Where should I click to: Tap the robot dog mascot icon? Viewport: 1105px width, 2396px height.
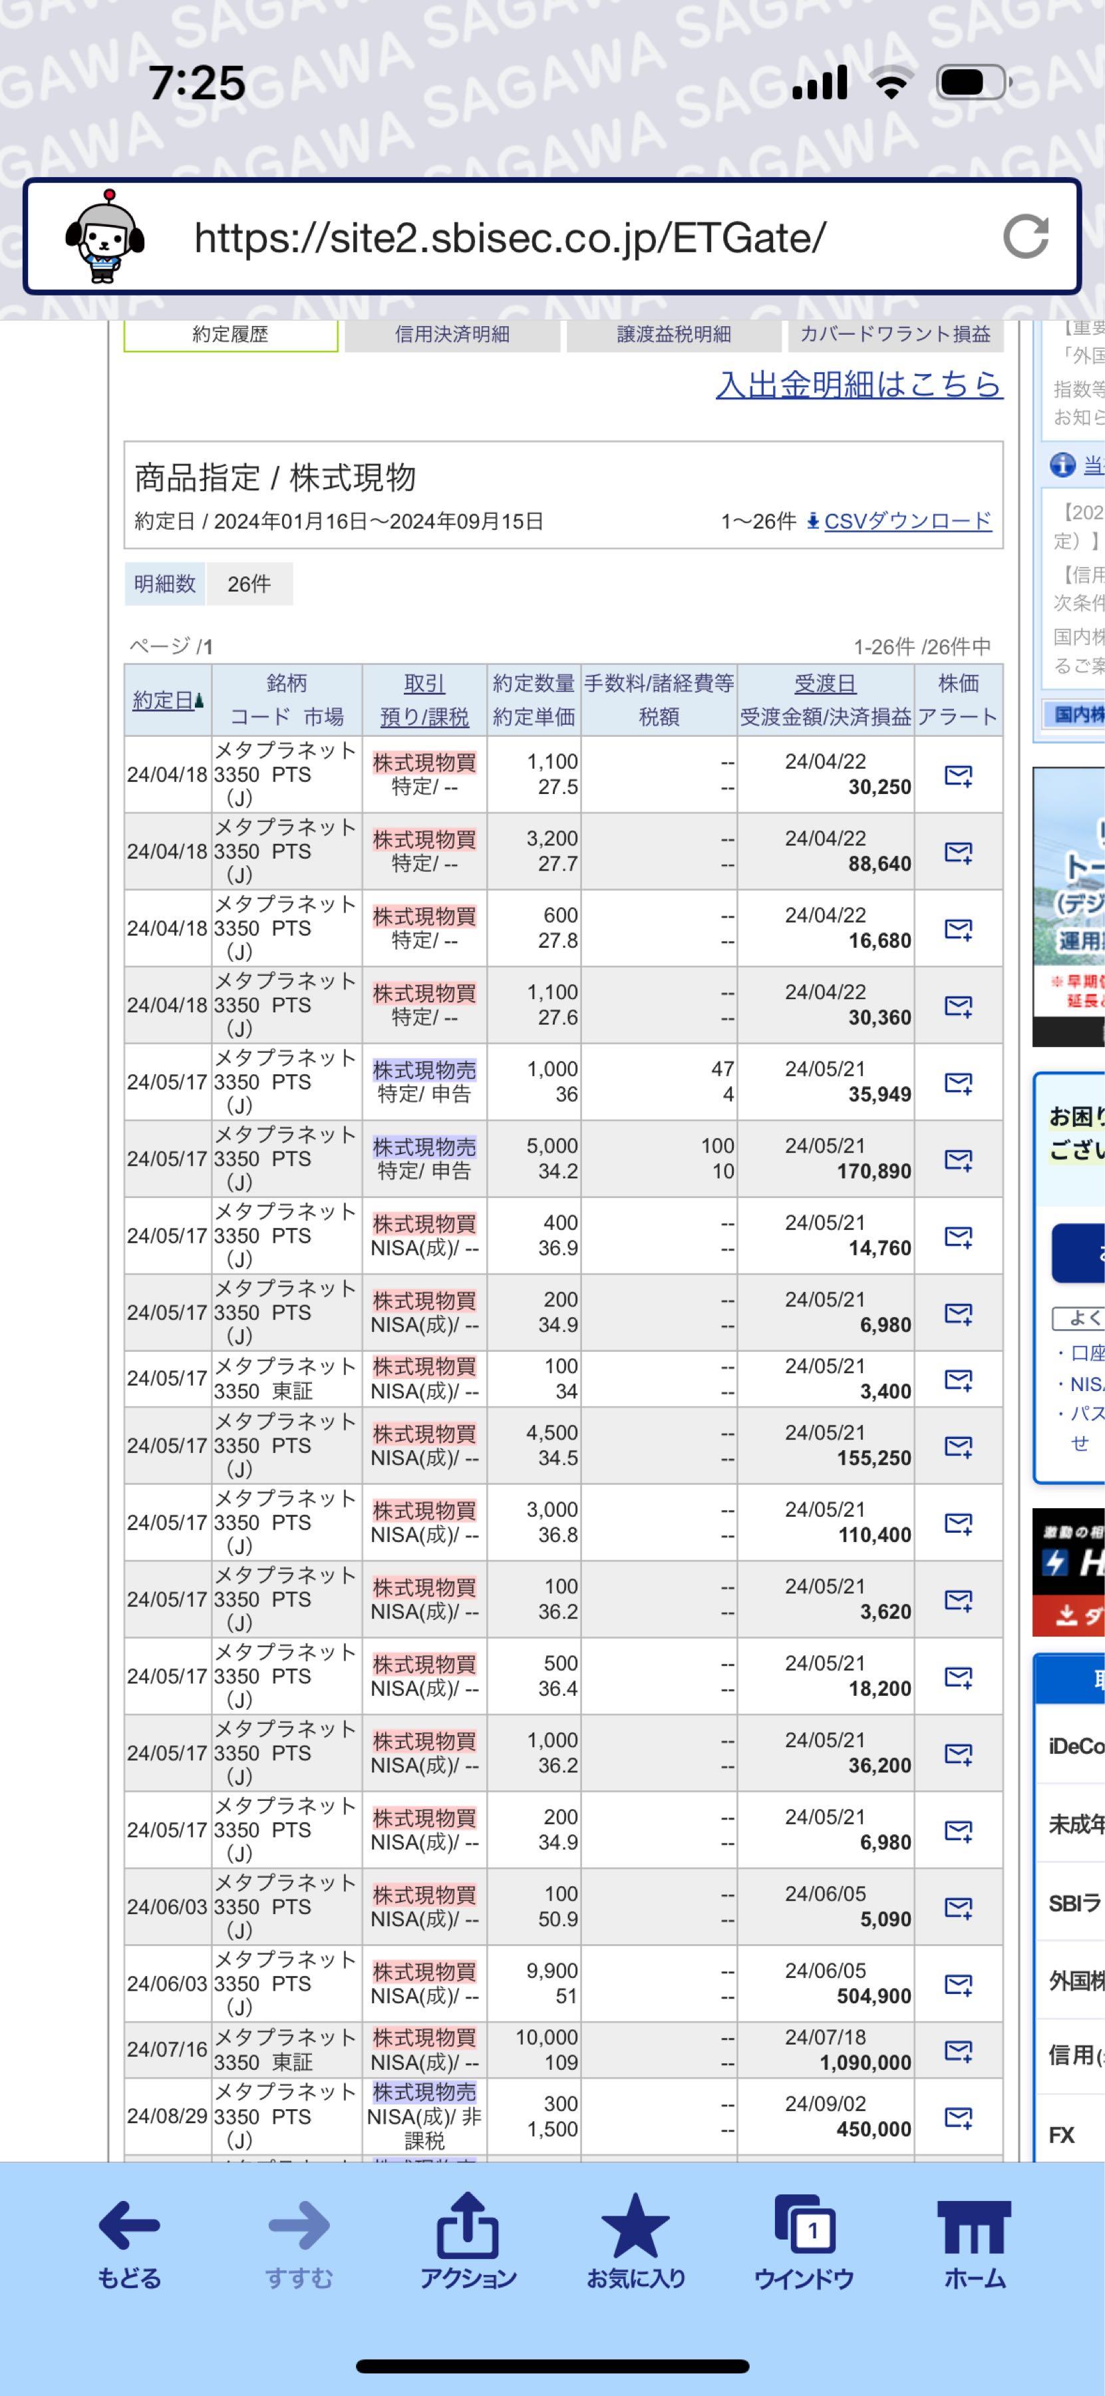105,236
